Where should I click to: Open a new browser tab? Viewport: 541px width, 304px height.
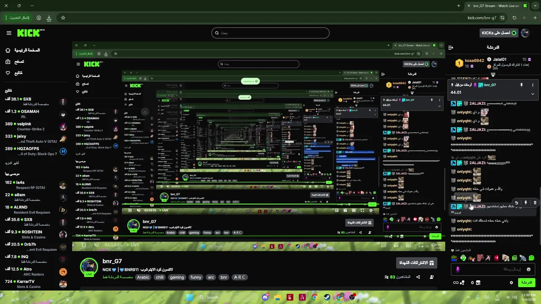(x=459, y=6)
